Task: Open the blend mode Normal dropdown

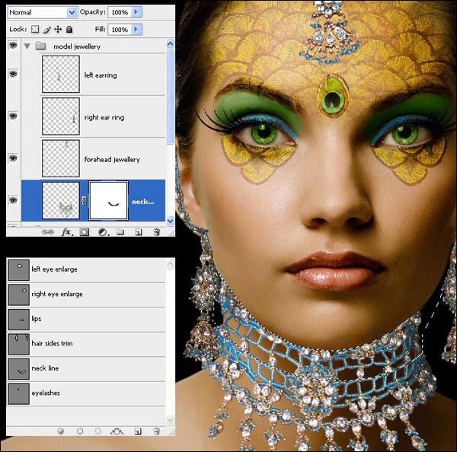Action: coord(72,13)
